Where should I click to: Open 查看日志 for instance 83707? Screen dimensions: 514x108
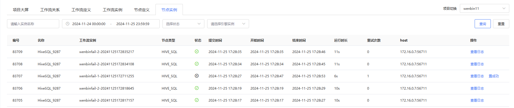pyautogui.click(x=477, y=76)
